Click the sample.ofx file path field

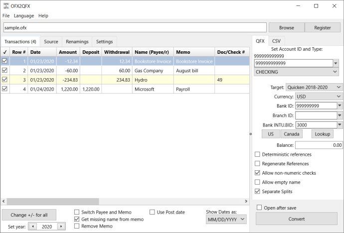tap(135, 27)
